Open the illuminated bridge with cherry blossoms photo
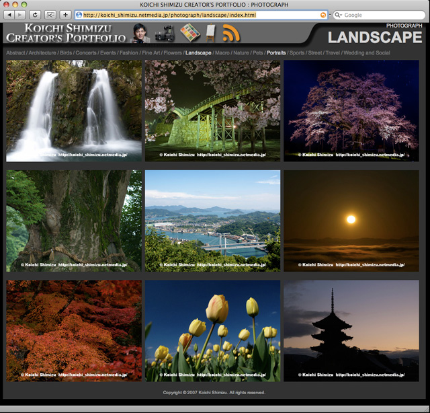Image resolution: width=430 pixels, height=413 pixels. click(x=212, y=110)
